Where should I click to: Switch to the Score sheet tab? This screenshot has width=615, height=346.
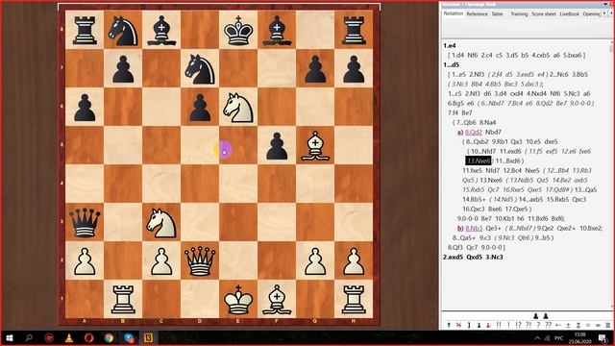pyautogui.click(x=544, y=13)
